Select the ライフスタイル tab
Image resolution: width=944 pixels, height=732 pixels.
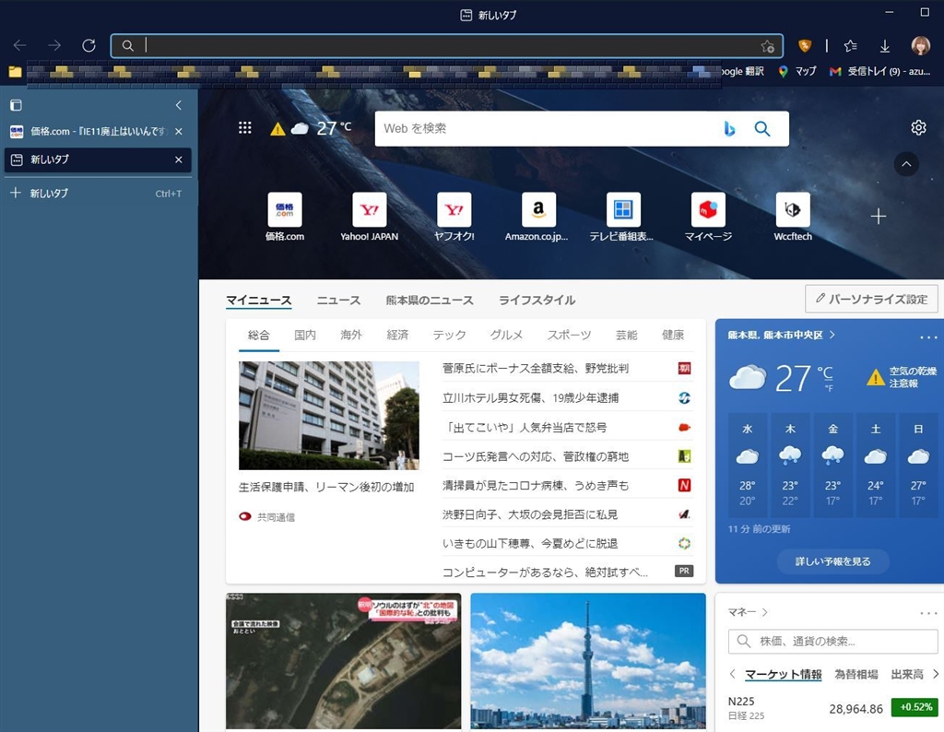click(537, 300)
